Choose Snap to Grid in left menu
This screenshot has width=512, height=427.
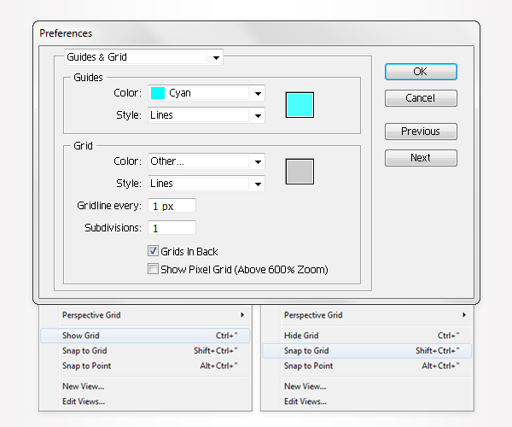(145, 350)
